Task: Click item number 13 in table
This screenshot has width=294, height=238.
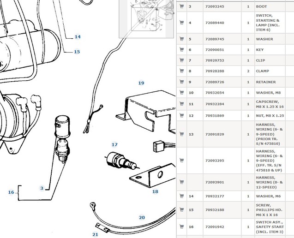Action: point(191,134)
